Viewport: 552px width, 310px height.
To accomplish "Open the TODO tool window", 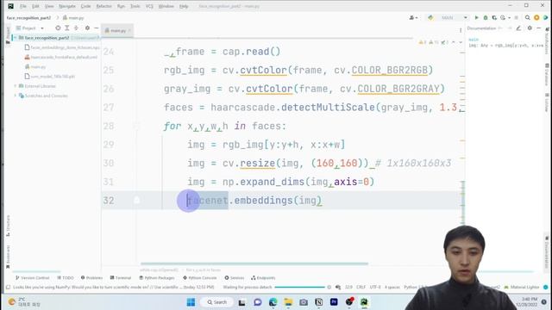I will (x=66, y=277).
